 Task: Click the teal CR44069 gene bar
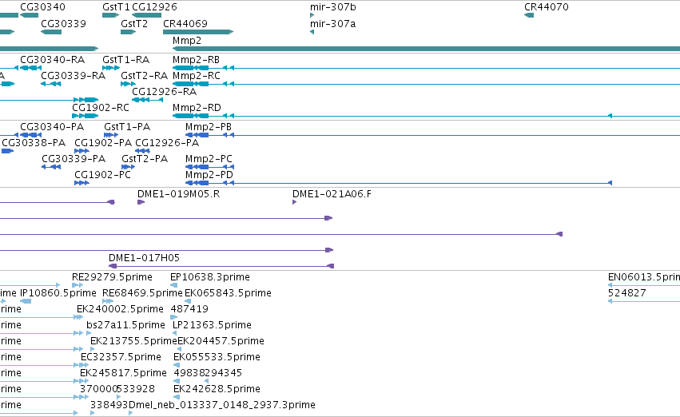click(x=198, y=32)
